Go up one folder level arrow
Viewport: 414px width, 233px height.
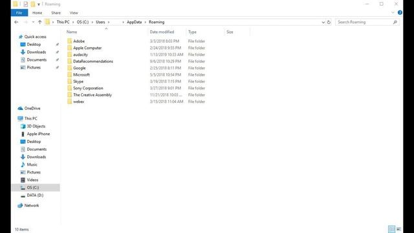pyautogui.click(x=40, y=22)
